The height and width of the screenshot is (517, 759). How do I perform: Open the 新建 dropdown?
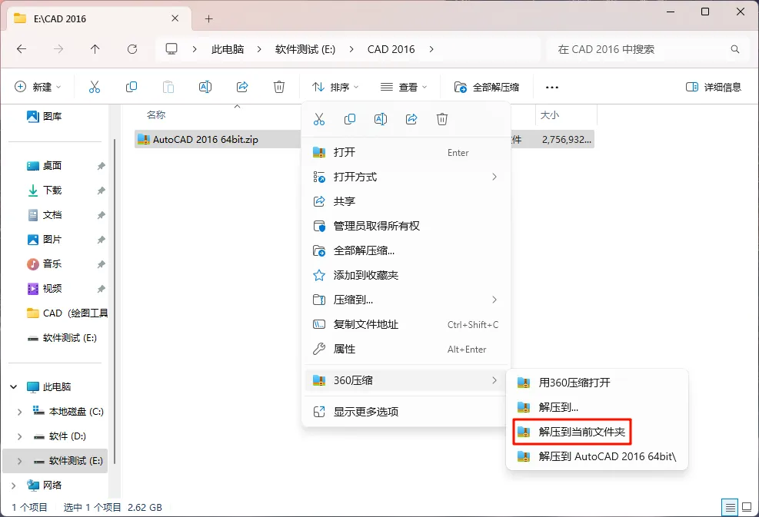[x=38, y=87]
